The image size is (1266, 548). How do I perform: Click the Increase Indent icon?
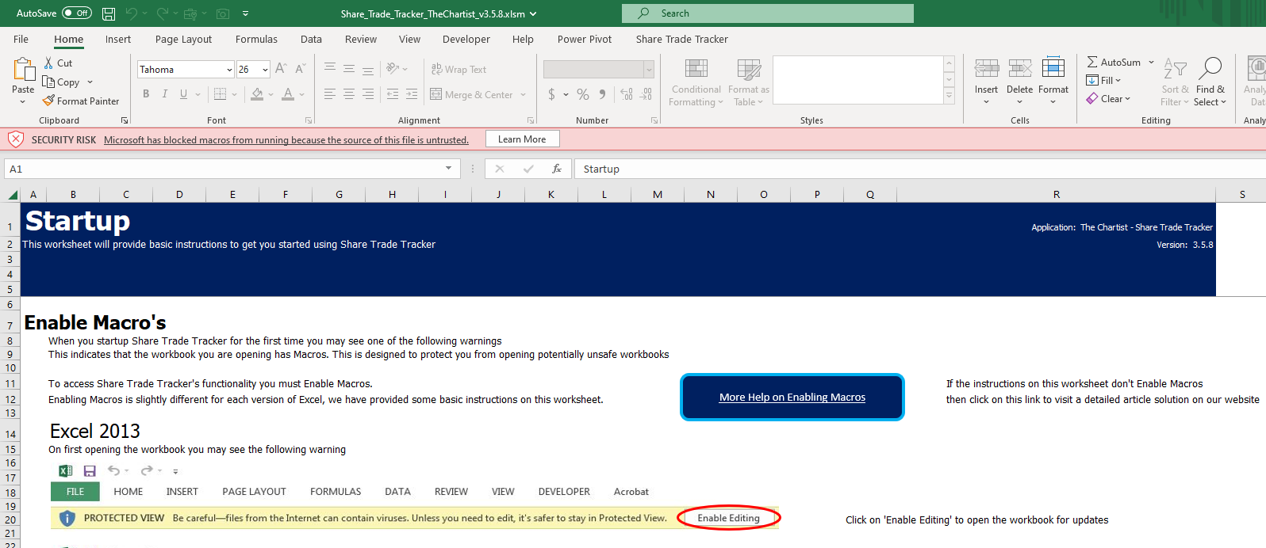click(412, 94)
